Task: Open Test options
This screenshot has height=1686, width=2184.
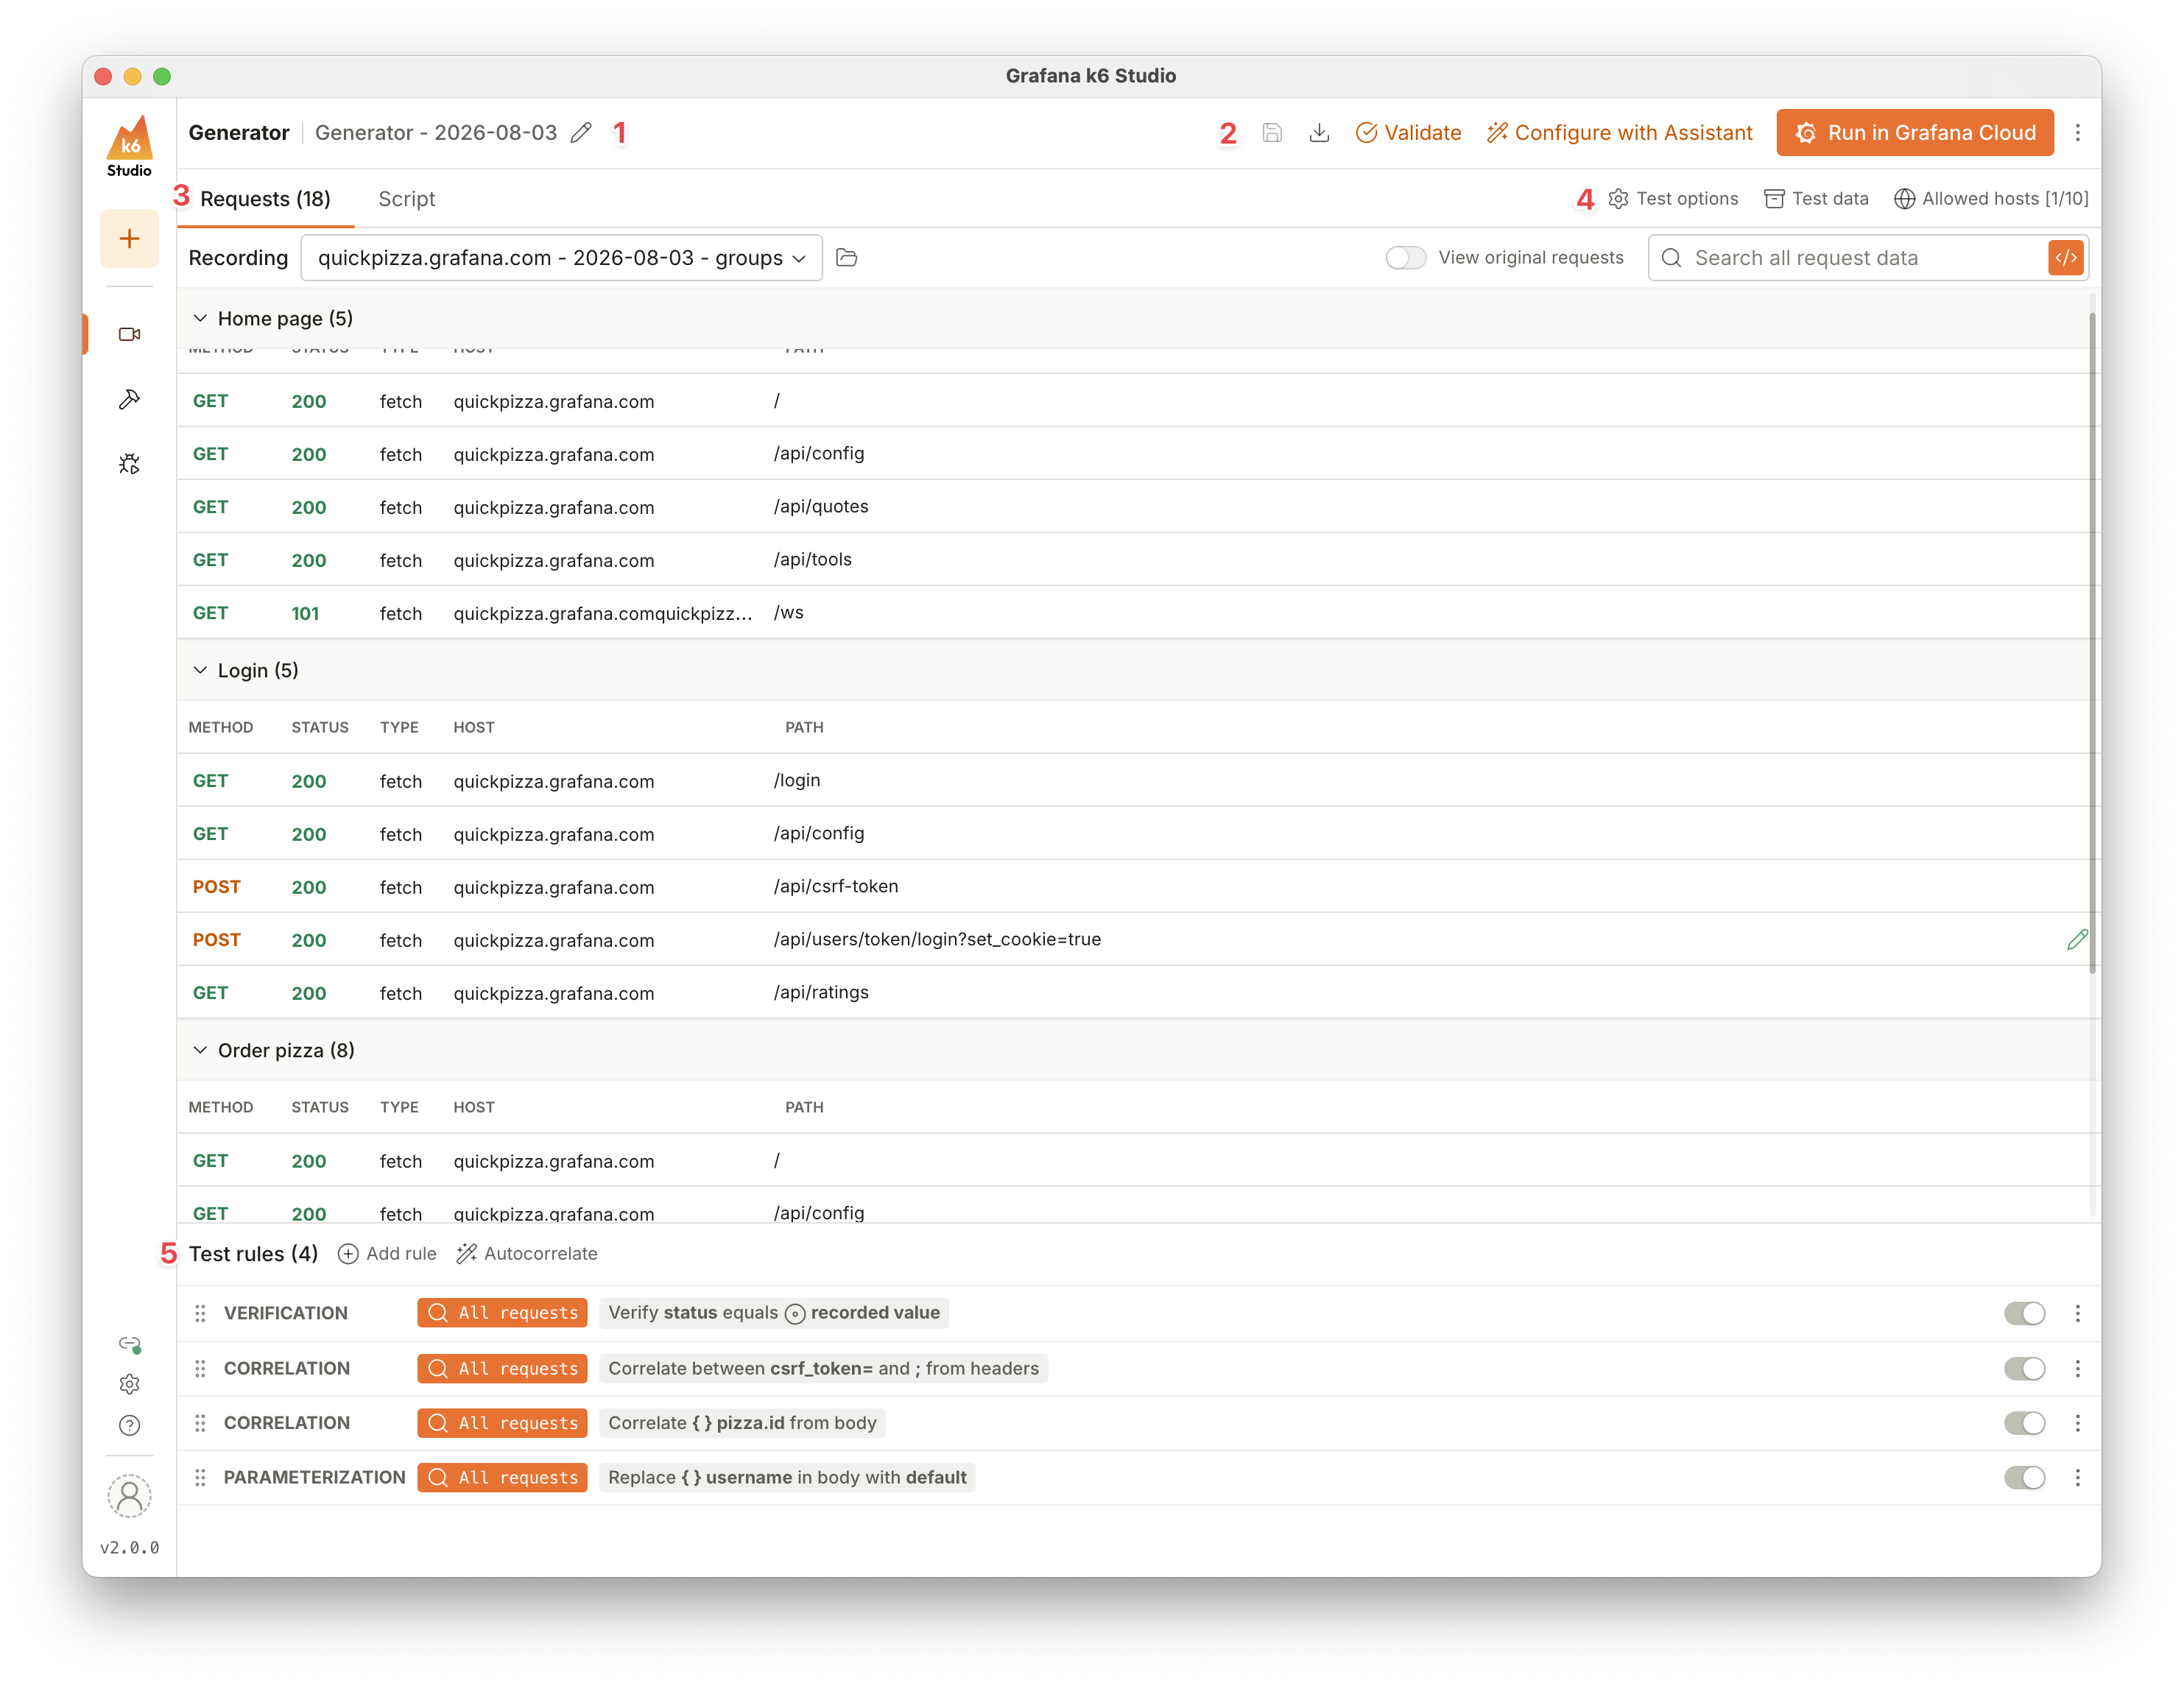Action: point(1673,199)
